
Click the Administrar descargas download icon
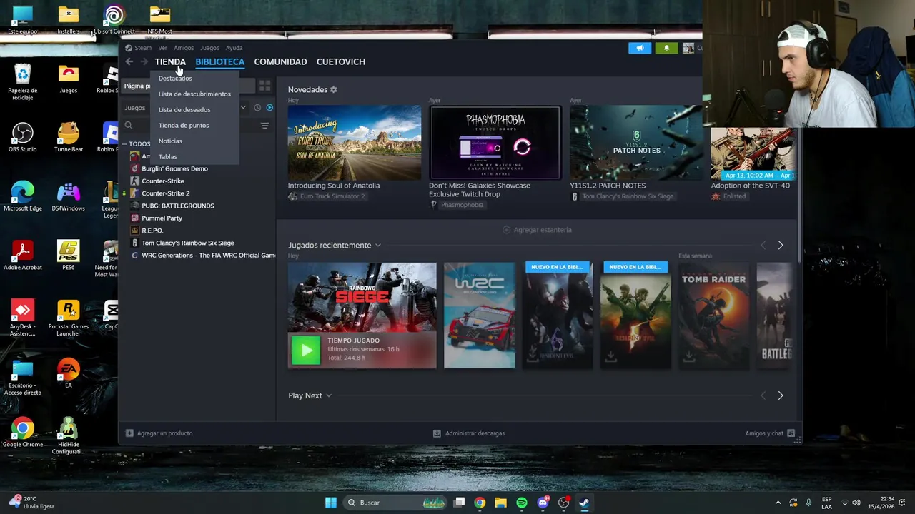click(x=437, y=433)
